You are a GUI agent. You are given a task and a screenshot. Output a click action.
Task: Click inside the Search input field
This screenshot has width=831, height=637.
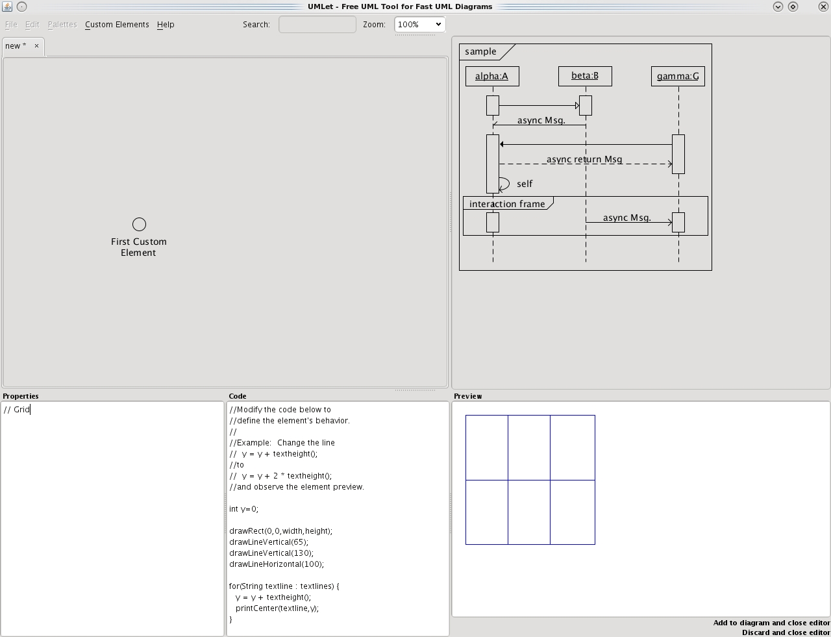(317, 25)
